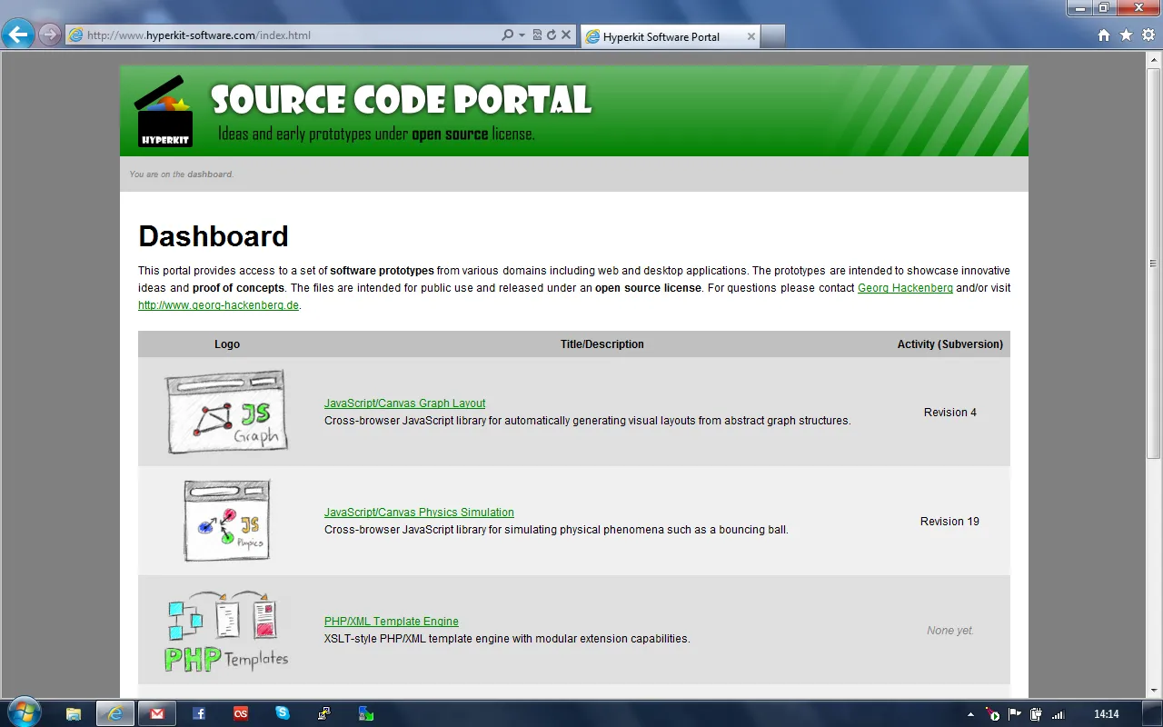Close the Hyperkit Software Portal tab
Screen dimensions: 1163x727
[751, 36]
